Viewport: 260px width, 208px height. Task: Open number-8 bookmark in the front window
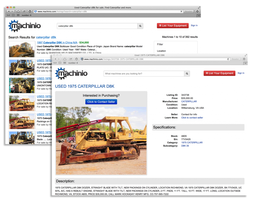pos(73,63)
